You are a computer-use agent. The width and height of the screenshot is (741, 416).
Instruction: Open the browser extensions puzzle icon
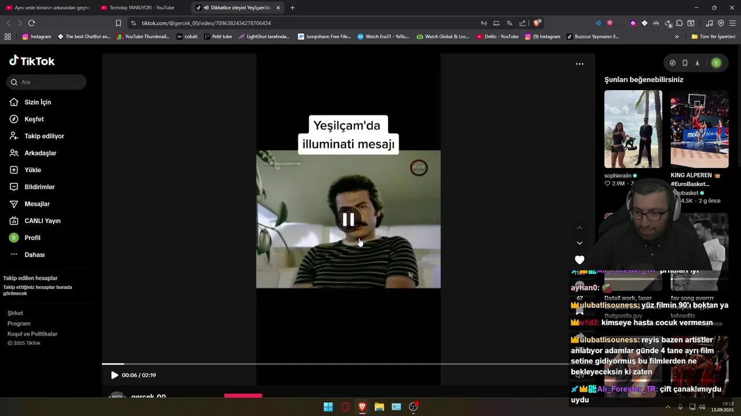(x=679, y=23)
